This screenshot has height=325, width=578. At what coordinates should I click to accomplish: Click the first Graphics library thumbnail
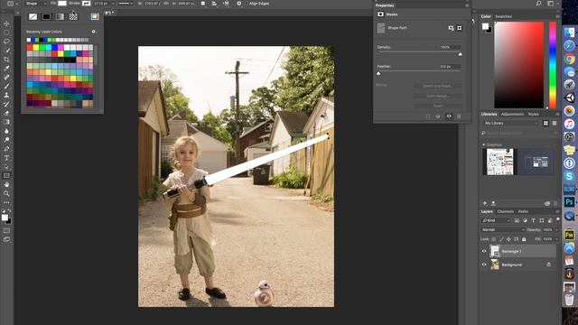[x=499, y=162]
